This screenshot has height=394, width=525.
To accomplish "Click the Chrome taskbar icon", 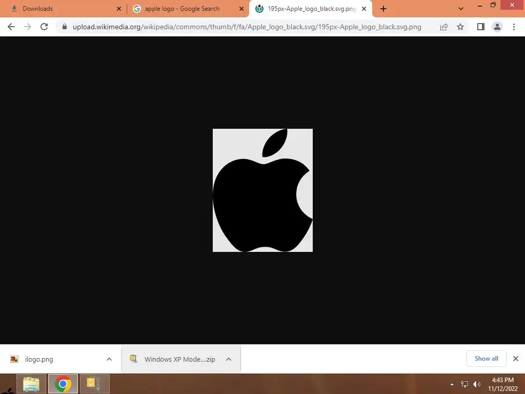I will [63, 384].
